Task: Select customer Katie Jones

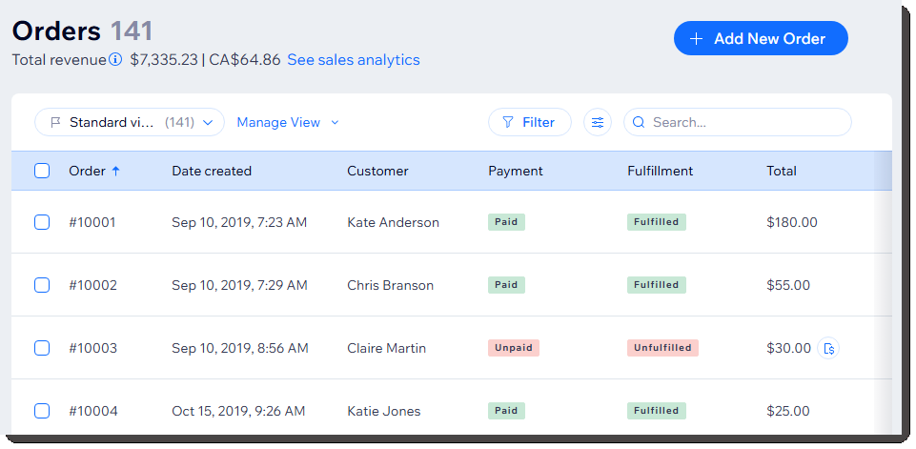Action: point(384,411)
